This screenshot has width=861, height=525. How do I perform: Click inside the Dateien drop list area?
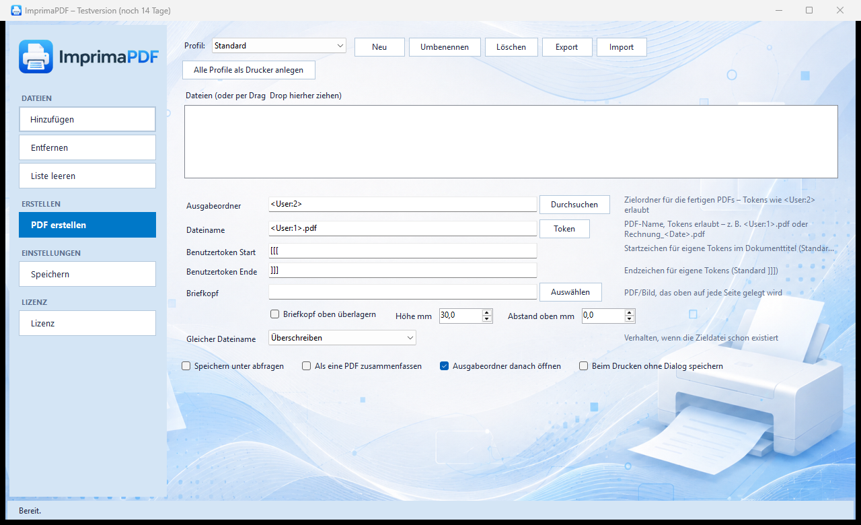coord(511,141)
